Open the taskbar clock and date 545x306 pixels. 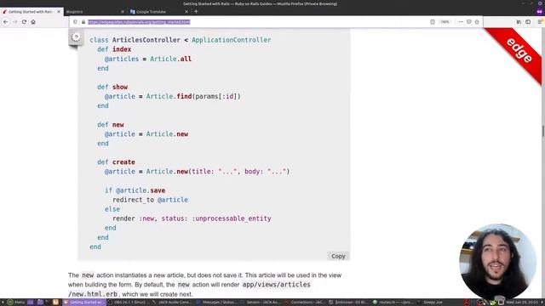[x=522, y=303]
